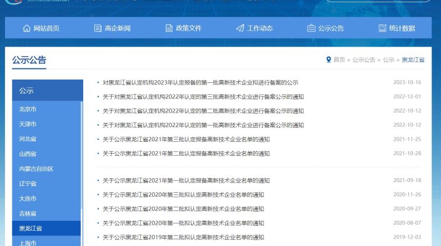This screenshot has height=246, width=441.
Task: Open 2021年第一批认定报备 notice link
Action: (186, 180)
